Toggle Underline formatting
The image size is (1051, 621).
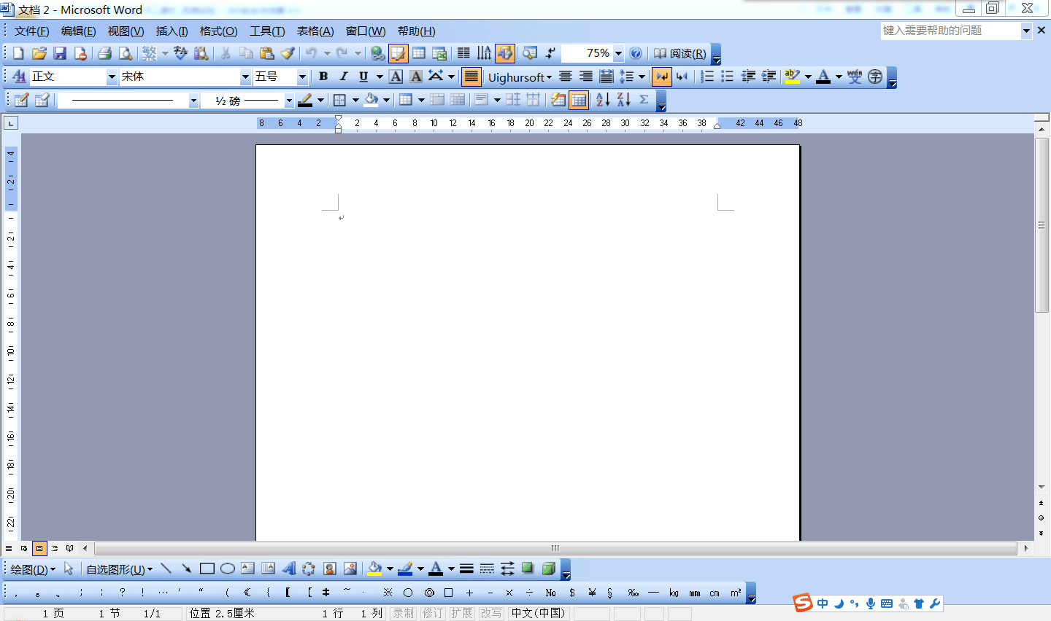tap(363, 77)
